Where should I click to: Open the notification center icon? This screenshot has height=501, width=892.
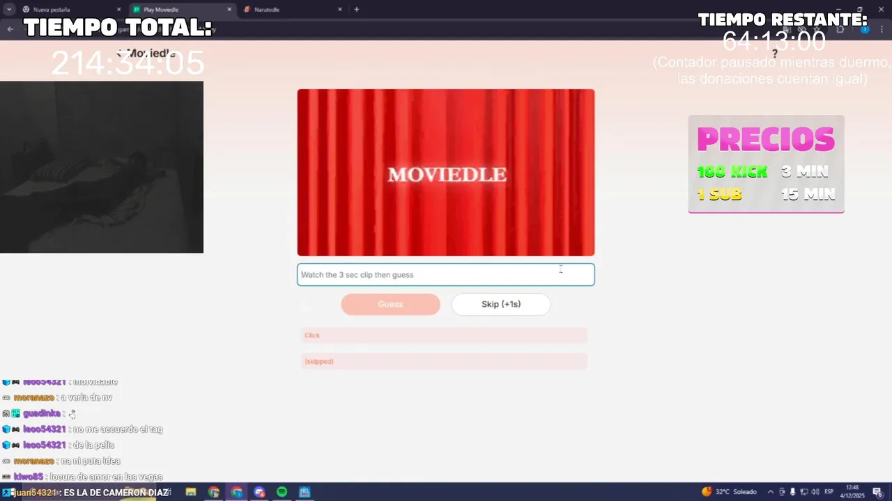click(877, 492)
